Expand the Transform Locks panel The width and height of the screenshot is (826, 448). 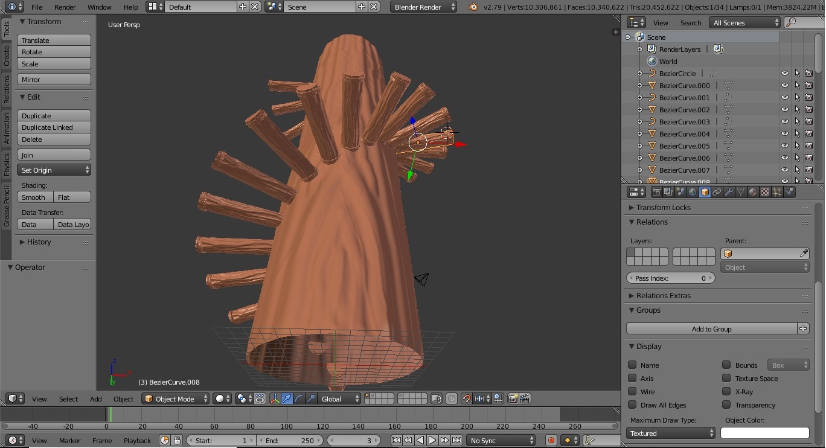click(x=663, y=207)
